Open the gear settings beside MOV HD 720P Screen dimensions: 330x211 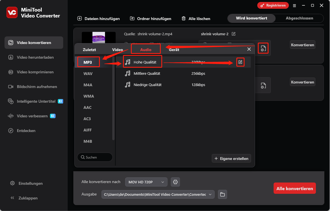[175, 182]
